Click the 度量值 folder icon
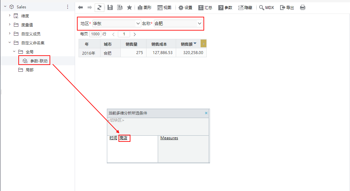350x191 pixels. tap(16, 25)
